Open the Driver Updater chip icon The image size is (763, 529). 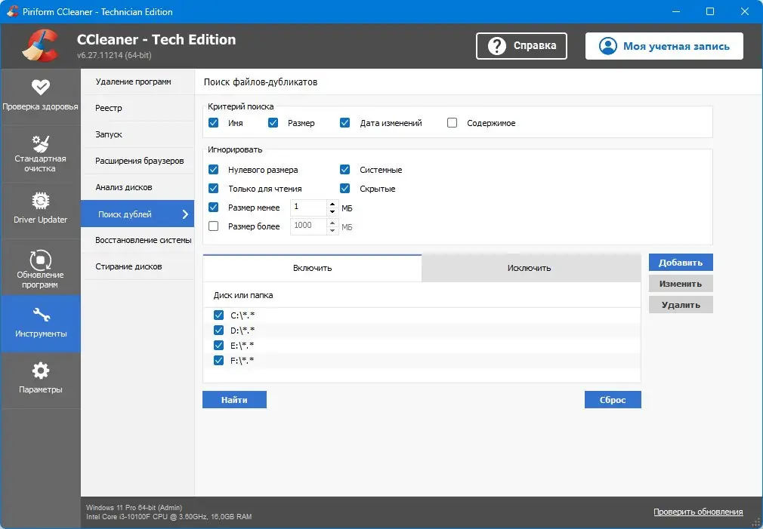[40, 200]
